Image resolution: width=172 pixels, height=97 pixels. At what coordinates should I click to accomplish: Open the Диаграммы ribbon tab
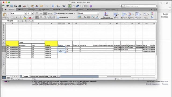click(44, 10)
